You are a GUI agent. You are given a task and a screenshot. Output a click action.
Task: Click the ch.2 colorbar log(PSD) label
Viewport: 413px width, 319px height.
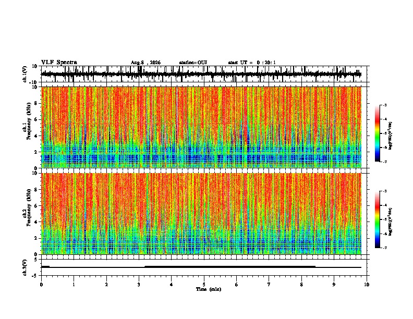click(x=391, y=222)
